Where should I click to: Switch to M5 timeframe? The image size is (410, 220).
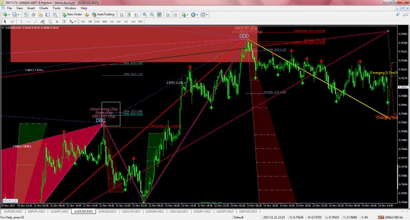point(90,22)
